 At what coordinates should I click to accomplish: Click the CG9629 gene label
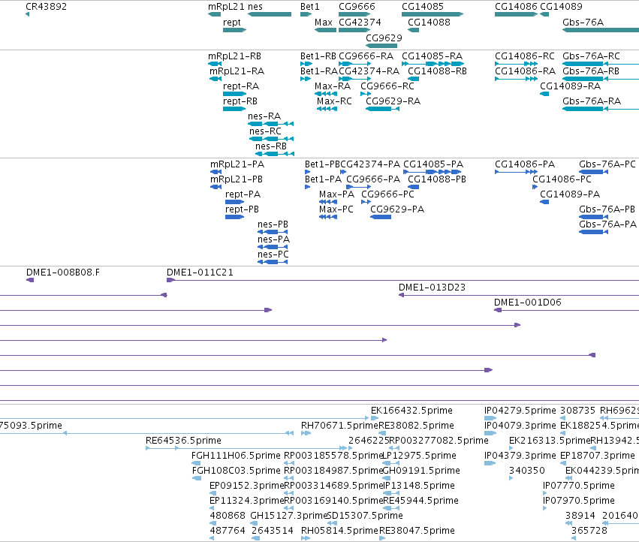(384, 38)
